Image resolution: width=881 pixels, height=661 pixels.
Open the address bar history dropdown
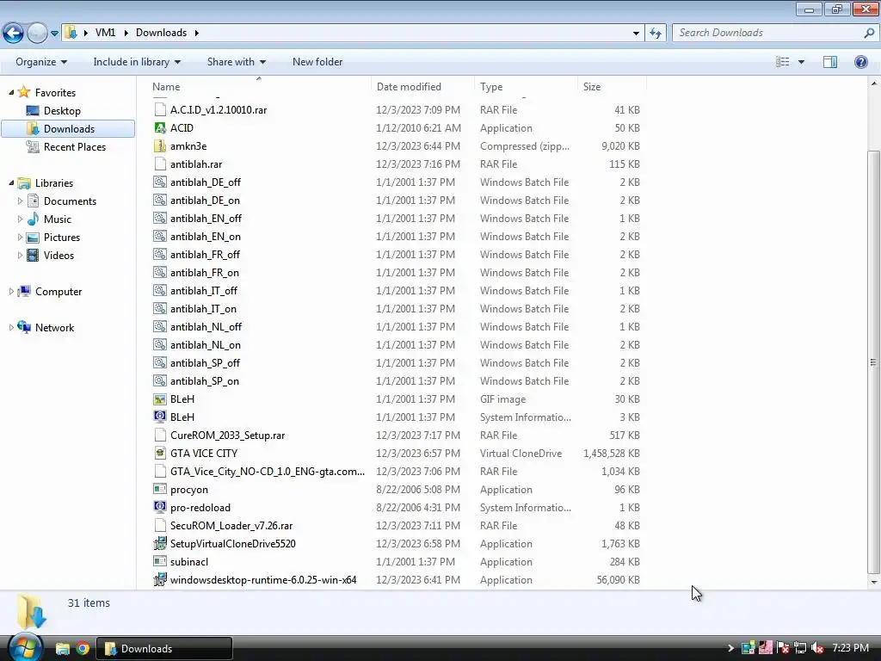pos(636,34)
